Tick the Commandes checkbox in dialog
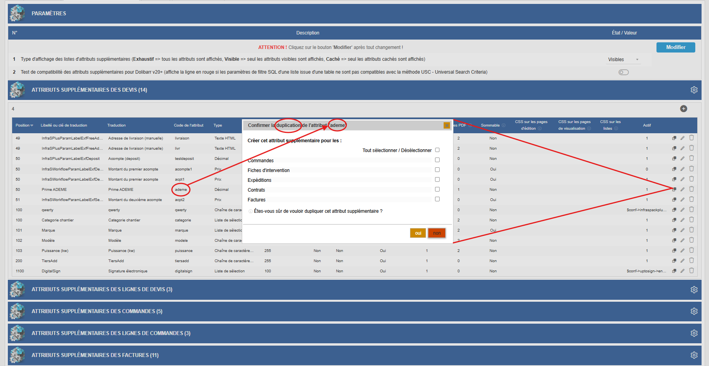This screenshot has height=366, width=709. 437,160
